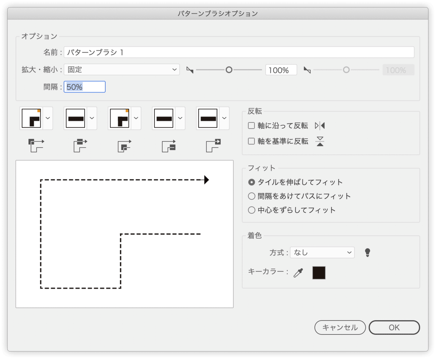
Task: Click the side tile position icon
Action: pyautogui.click(x=80, y=145)
